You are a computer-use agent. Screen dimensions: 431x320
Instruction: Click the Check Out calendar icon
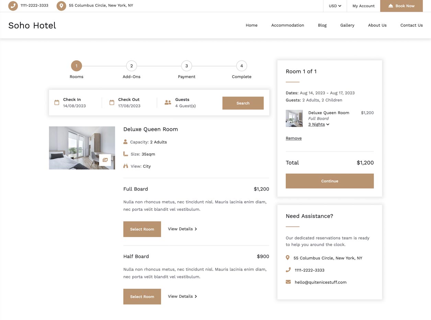point(112,103)
